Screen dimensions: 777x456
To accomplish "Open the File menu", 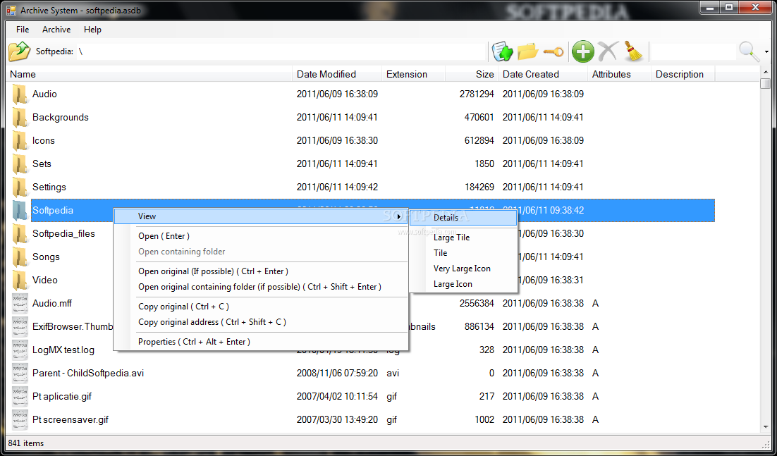I will click(x=23, y=30).
